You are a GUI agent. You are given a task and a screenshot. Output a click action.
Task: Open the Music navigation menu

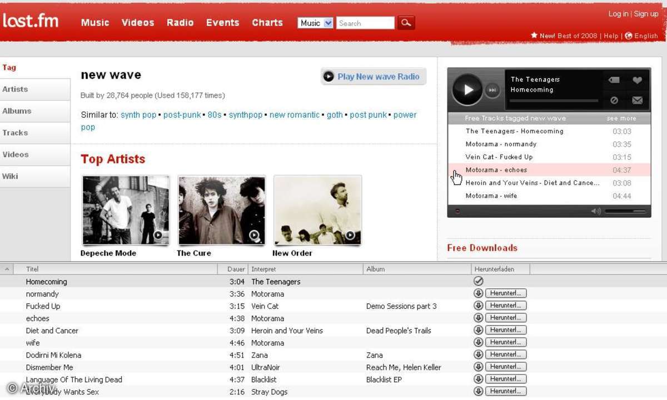(x=95, y=23)
